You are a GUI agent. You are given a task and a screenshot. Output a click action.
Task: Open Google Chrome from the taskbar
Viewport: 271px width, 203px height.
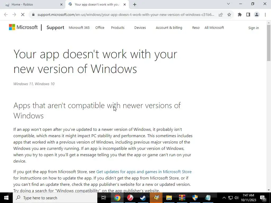pos(117,198)
